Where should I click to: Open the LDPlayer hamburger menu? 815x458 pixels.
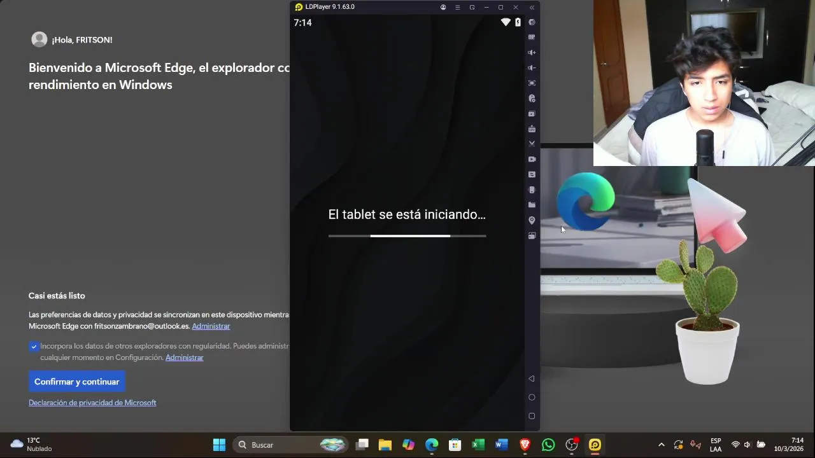(457, 7)
